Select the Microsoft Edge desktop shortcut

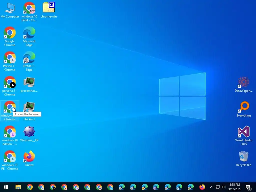tap(29, 36)
